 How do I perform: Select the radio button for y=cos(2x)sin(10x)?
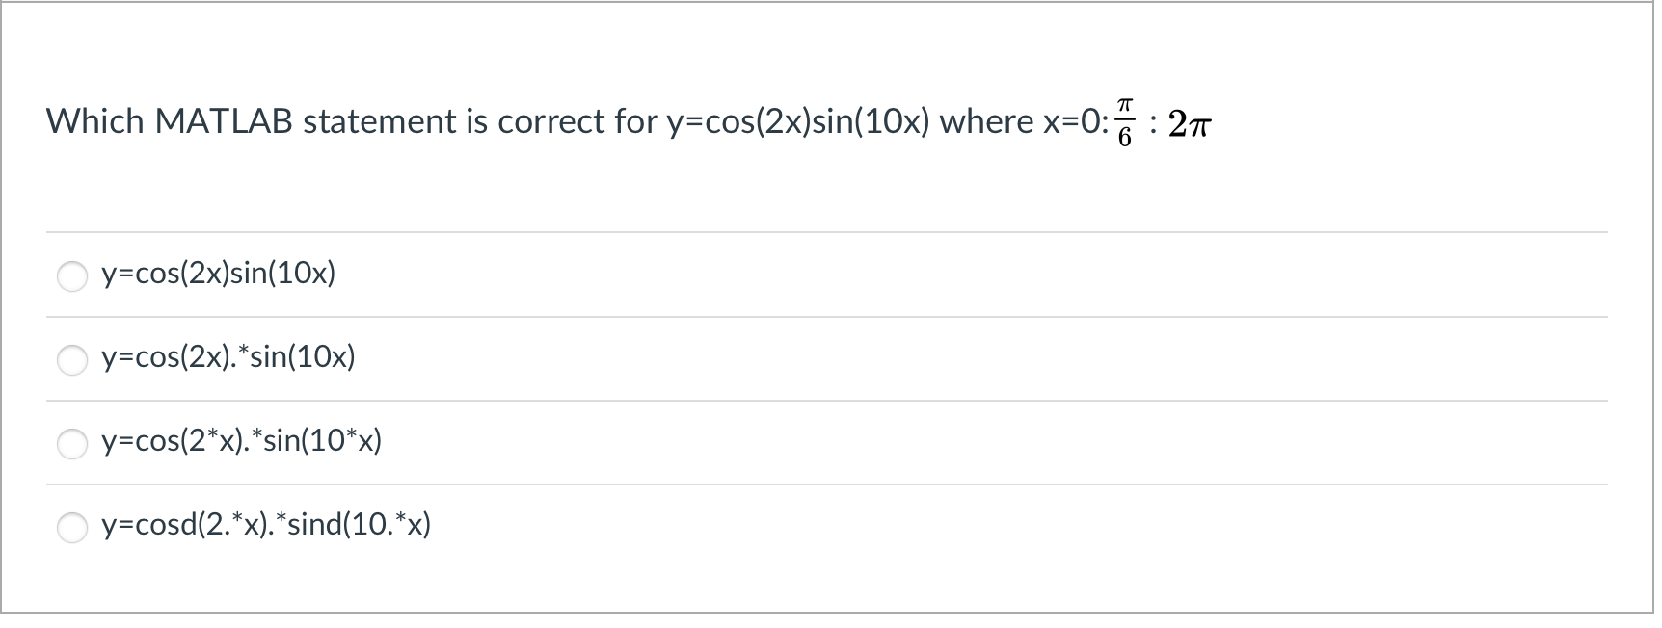coord(72,276)
